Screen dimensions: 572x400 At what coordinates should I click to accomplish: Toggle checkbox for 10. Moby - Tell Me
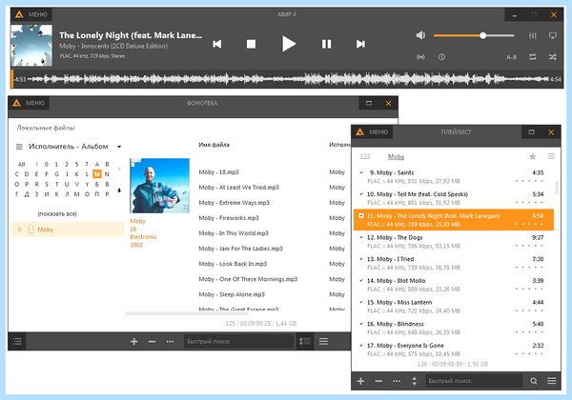tap(361, 194)
